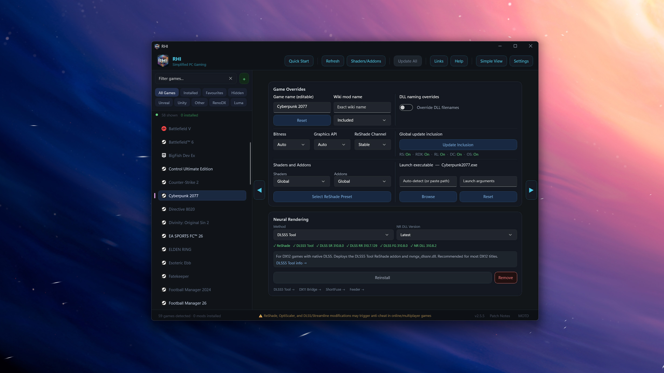This screenshot has height=373, width=664.
Task: Select the Installed filter tab
Action: pyautogui.click(x=190, y=93)
